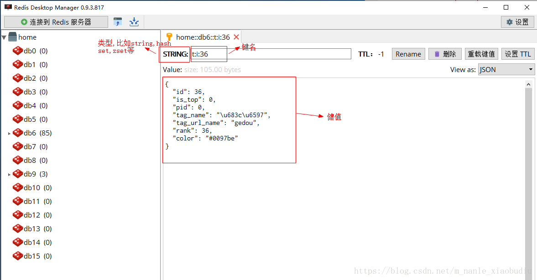Click the home server stack icon
This screenshot has height=280, width=537.
13,37
